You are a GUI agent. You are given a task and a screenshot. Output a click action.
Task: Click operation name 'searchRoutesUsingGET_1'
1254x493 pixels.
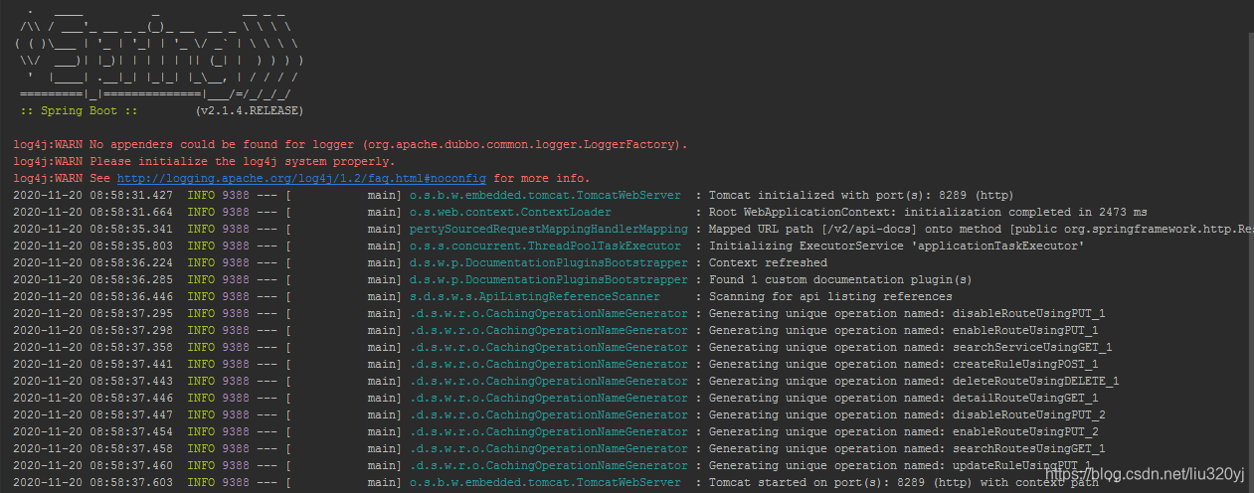click(x=1028, y=448)
